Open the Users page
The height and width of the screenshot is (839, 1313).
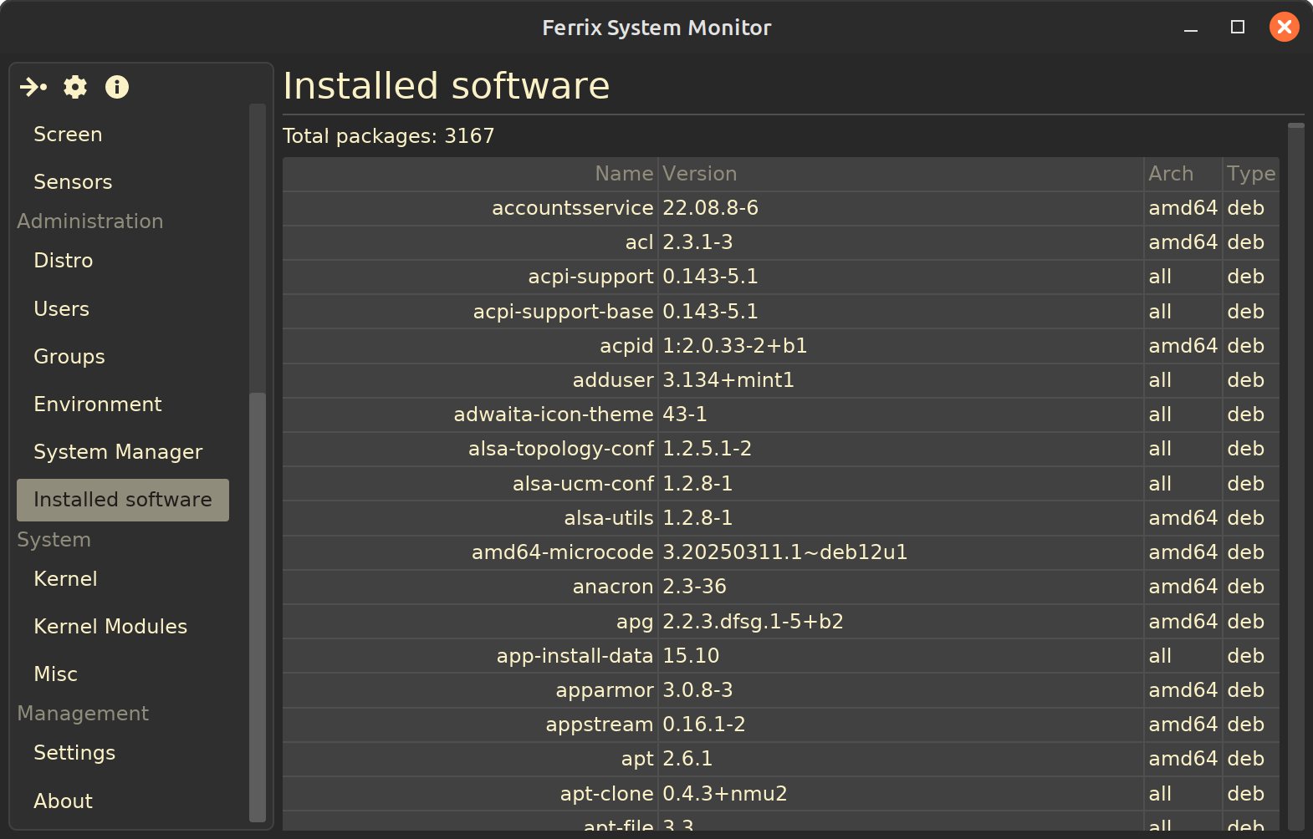[x=62, y=309]
